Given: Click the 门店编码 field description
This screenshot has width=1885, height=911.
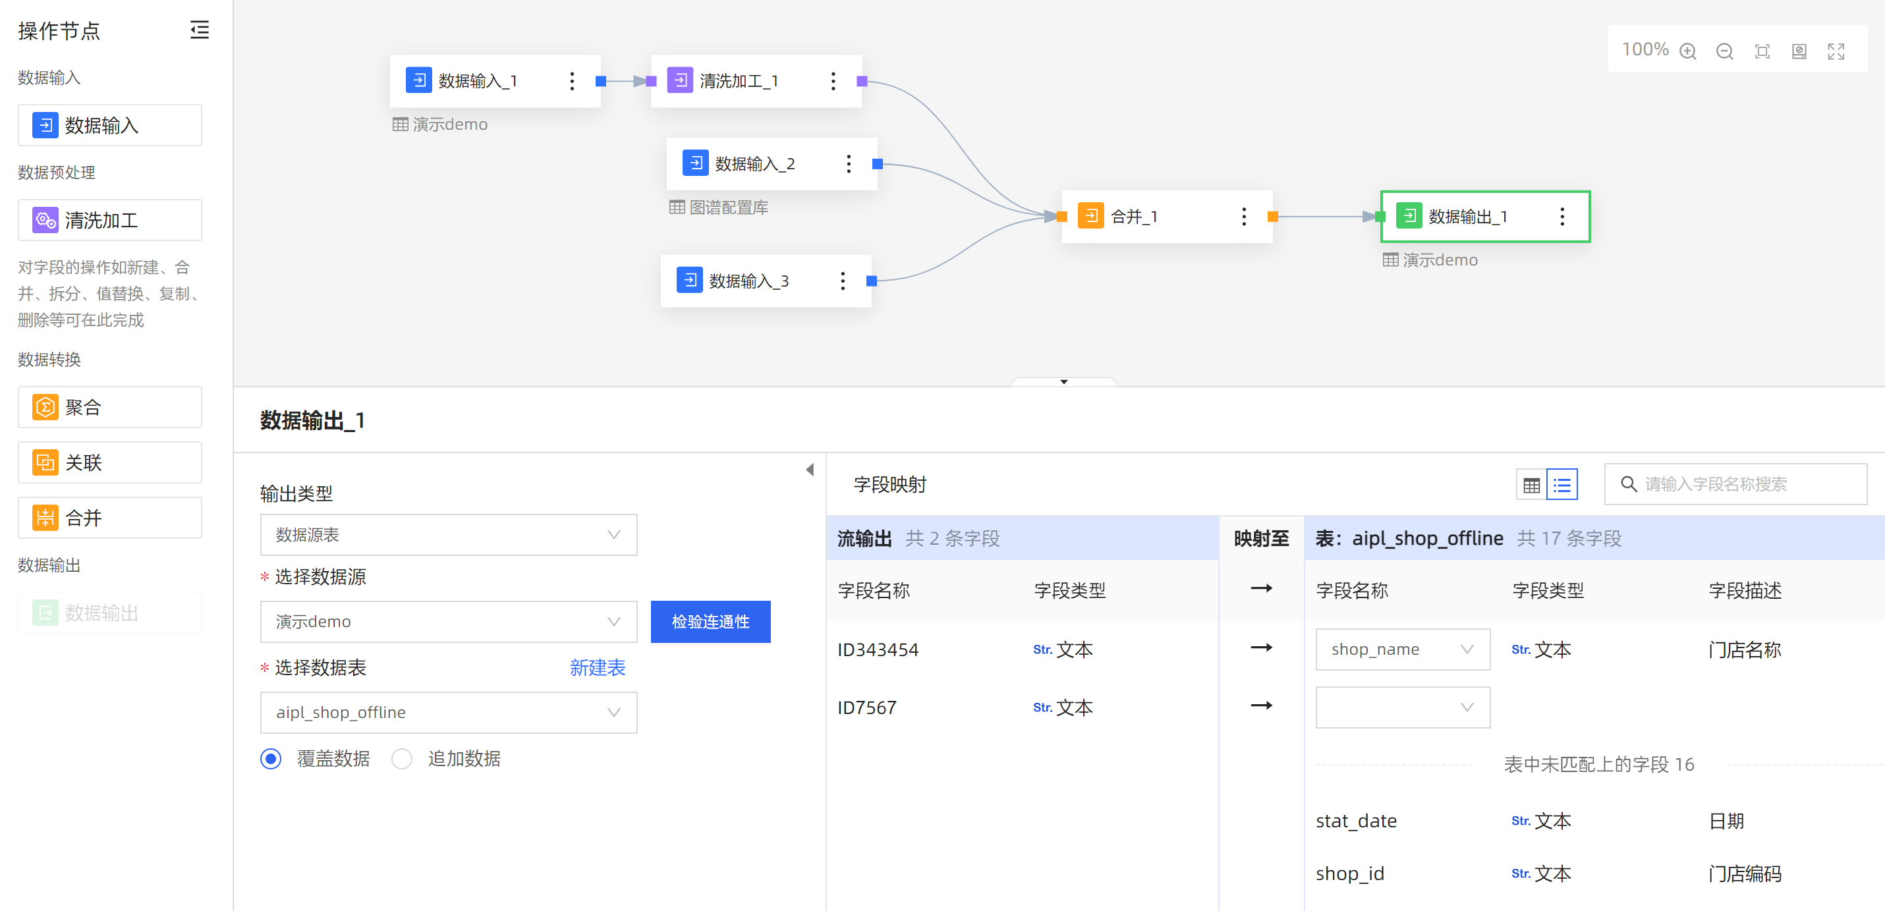Looking at the screenshot, I should [x=1745, y=873].
